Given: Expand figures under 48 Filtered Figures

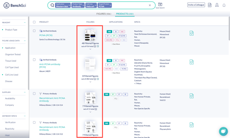Looking at the screenshot, I should tap(90, 49).
